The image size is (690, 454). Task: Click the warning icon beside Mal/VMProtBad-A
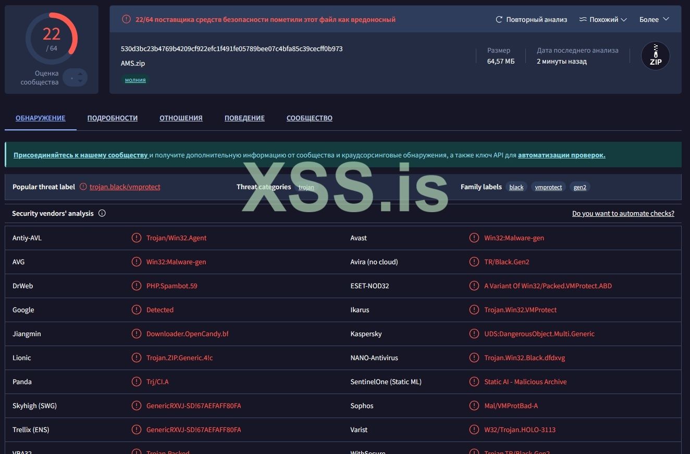pos(474,406)
